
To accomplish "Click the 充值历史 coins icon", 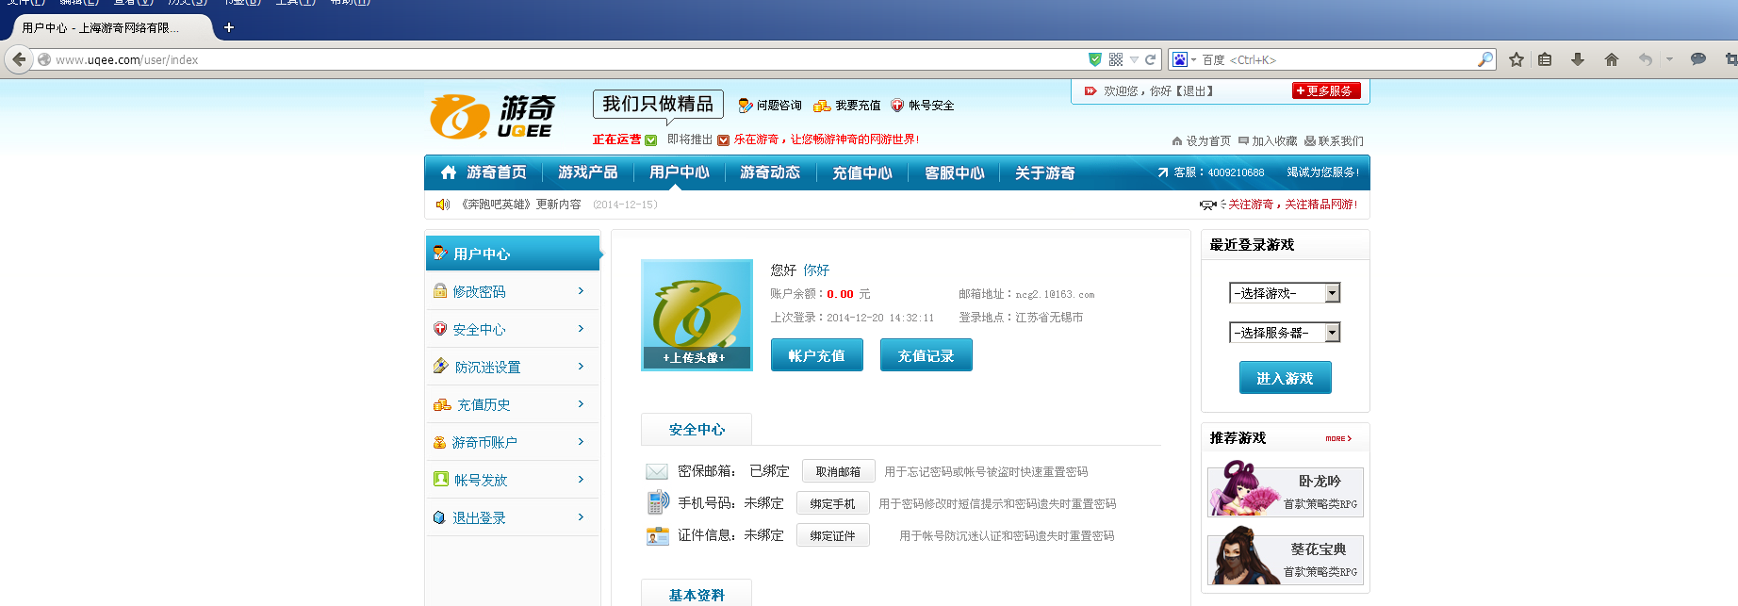I will (442, 404).
